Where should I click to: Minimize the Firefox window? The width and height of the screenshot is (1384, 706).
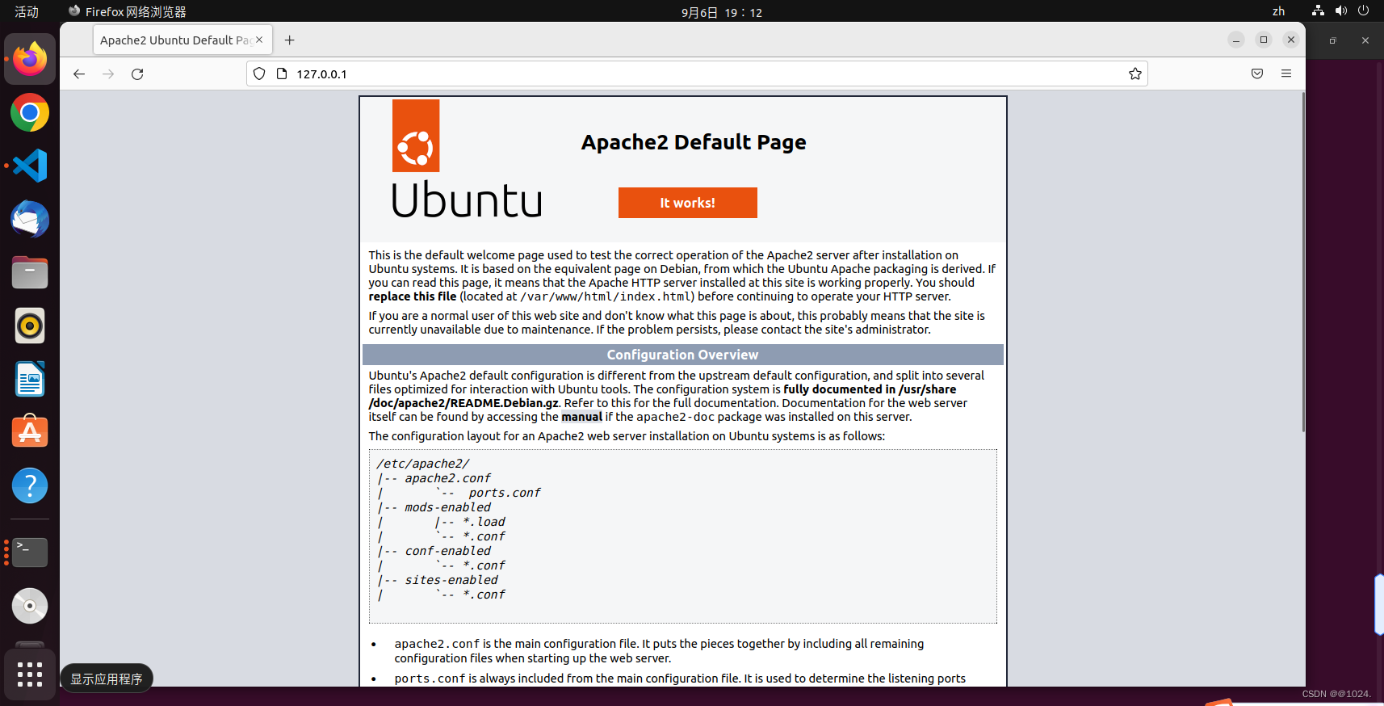(x=1236, y=40)
